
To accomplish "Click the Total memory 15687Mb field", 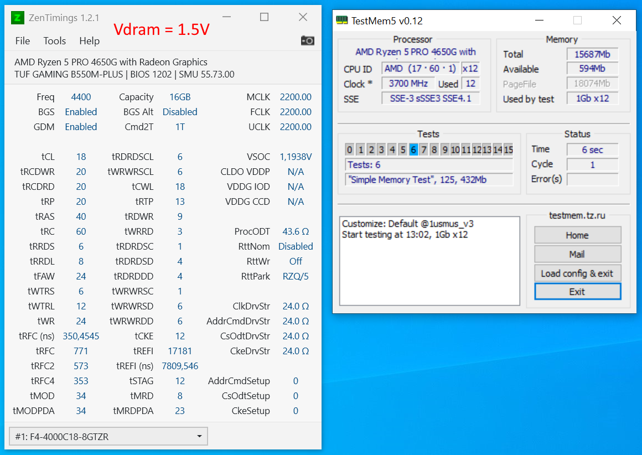I will [x=592, y=54].
